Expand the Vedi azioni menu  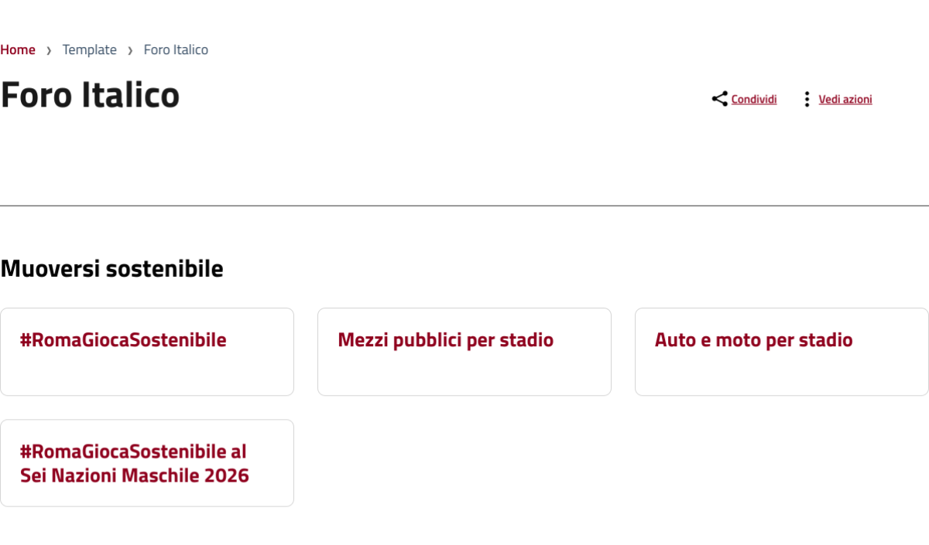pyautogui.click(x=845, y=99)
